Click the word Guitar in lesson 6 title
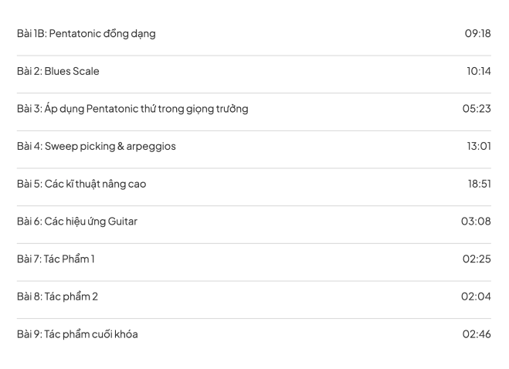Image resolution: width=509 pixels, height=369 pixels. click(x=122, y=222)
